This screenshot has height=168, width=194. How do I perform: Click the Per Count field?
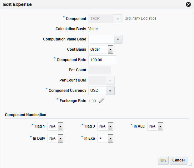tap(100, 70)
